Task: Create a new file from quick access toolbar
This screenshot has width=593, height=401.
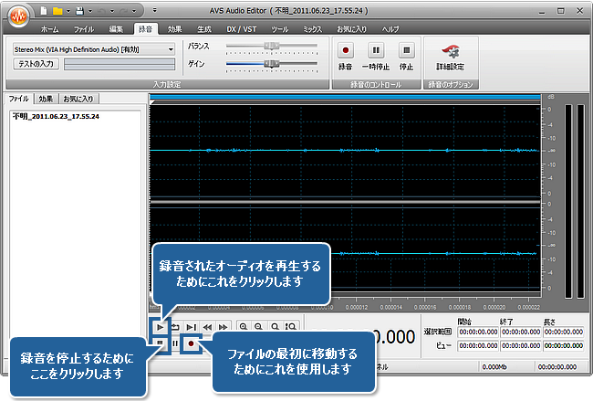Action: click(44, 11)
